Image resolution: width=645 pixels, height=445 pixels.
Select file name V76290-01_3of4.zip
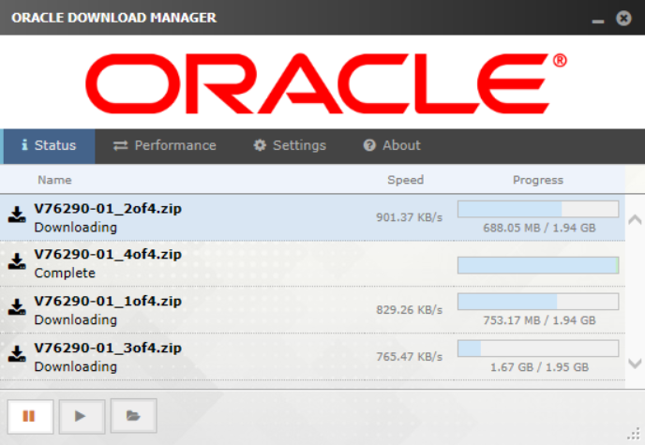108,348
